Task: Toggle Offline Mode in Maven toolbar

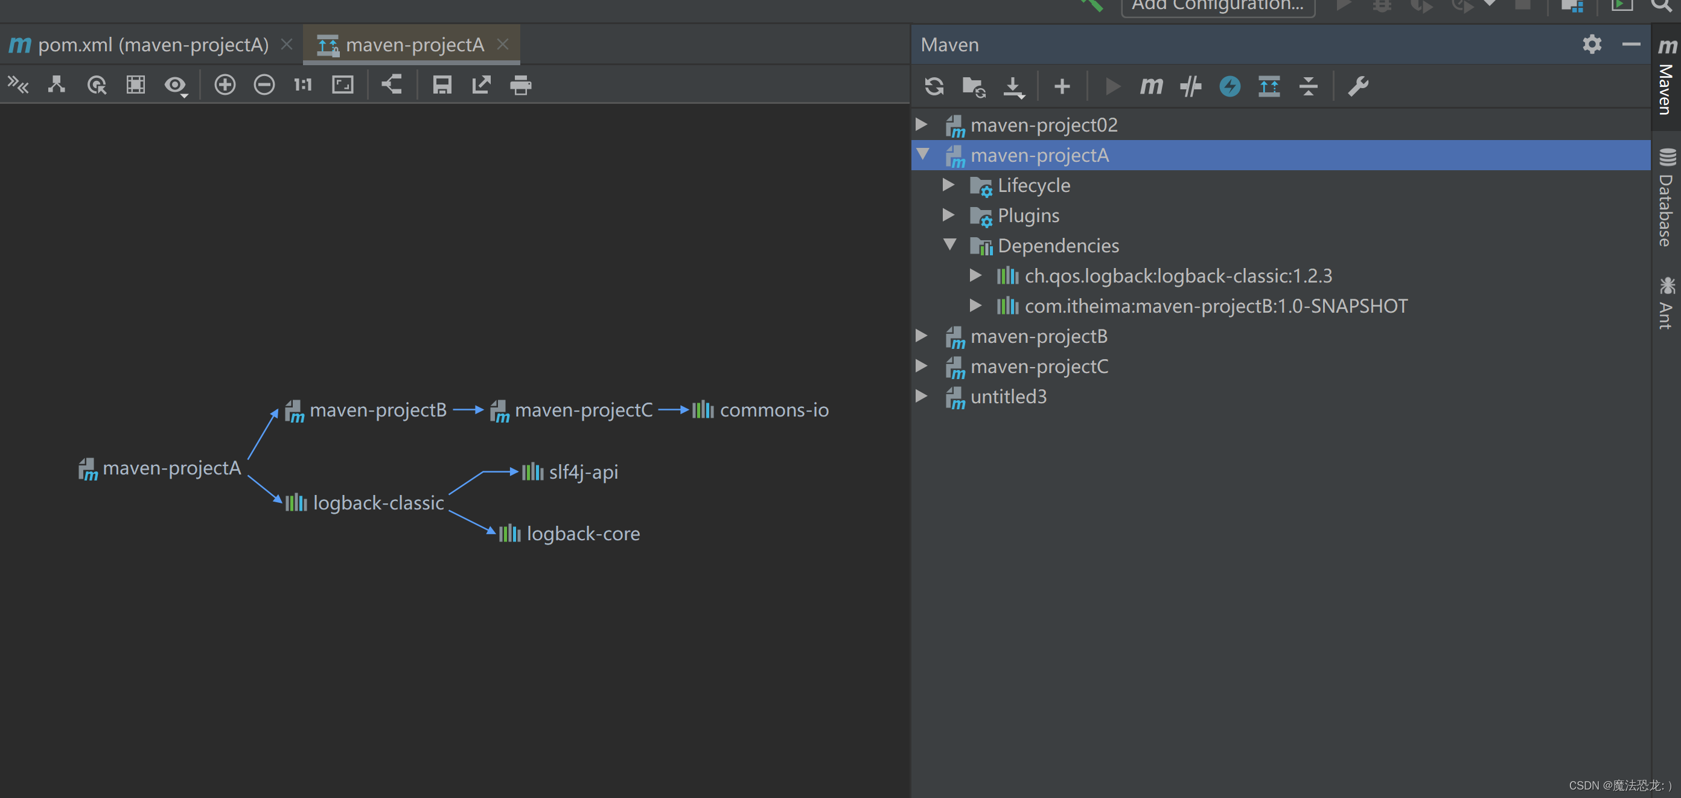Action: pos(1190,86)
